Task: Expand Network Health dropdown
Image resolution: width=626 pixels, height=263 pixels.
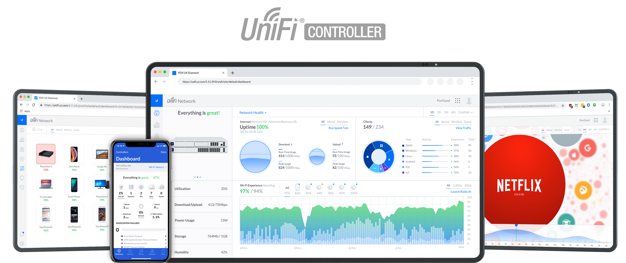Action: [253, 112]
